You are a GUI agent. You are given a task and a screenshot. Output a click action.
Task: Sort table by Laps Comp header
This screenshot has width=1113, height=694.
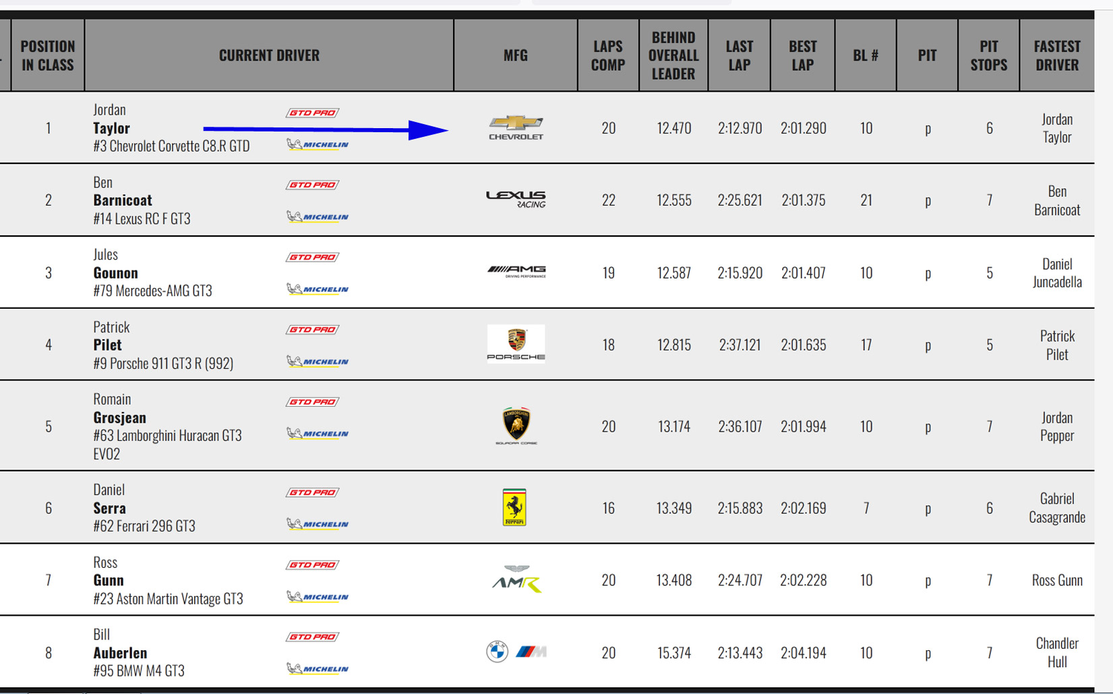(x=608, y=55)
